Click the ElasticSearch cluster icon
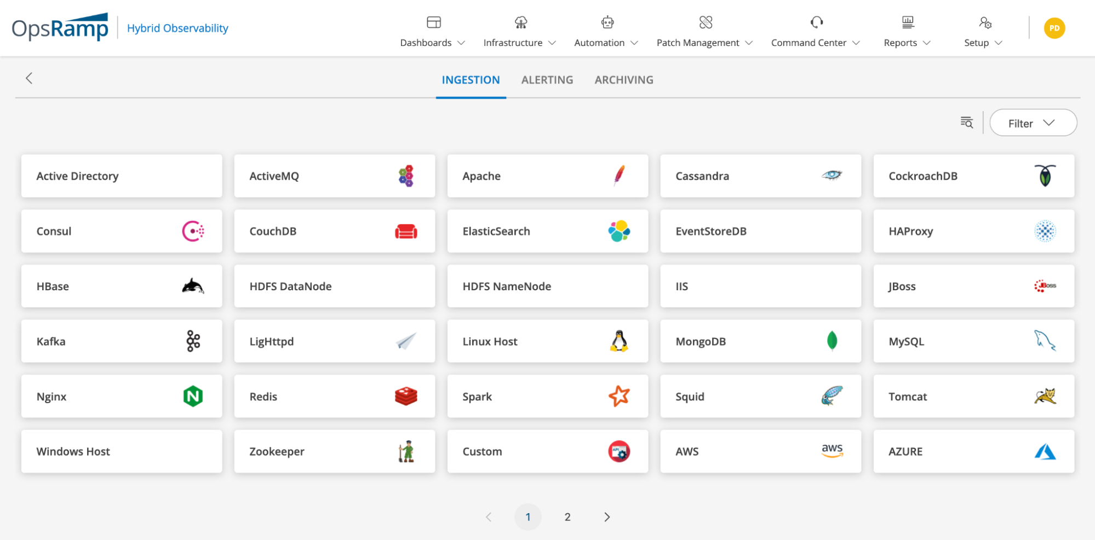 click(x=619, y=231)
